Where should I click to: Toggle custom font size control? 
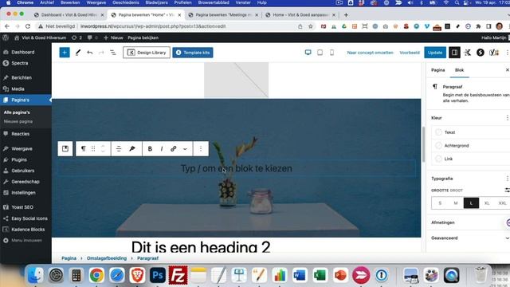(x=507, y=190)
